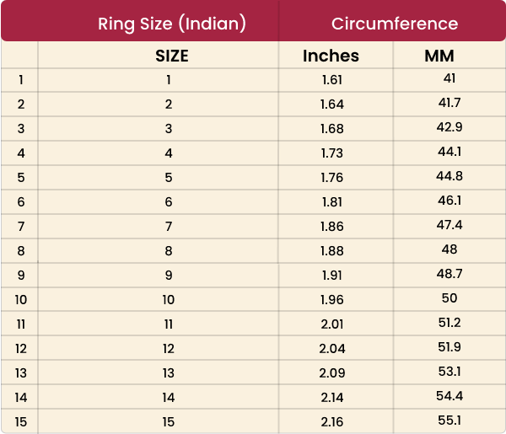
Task: Click the 1.61 inches cell
Action: 332,80
